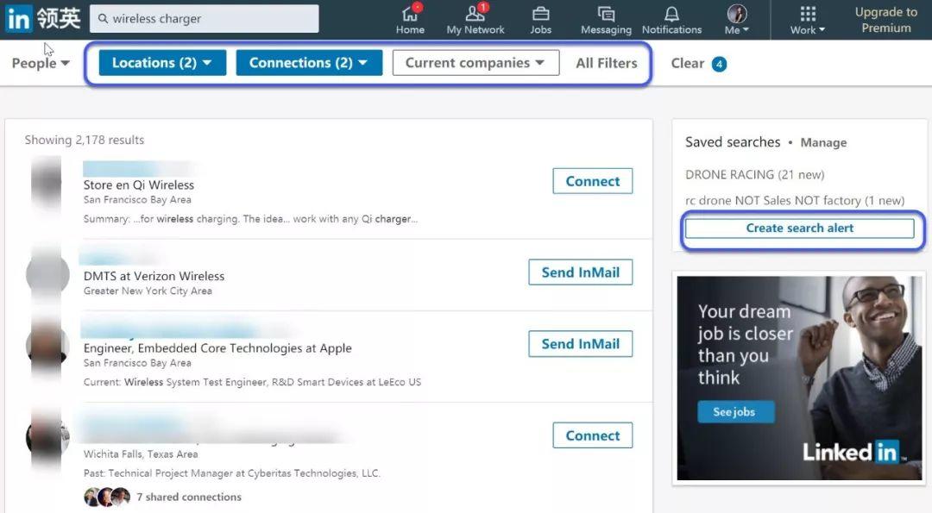The height and width of the screenshot is (513, 932).
Task: Click "Showing 2,178 results" text
Action: tap(85, 140)
